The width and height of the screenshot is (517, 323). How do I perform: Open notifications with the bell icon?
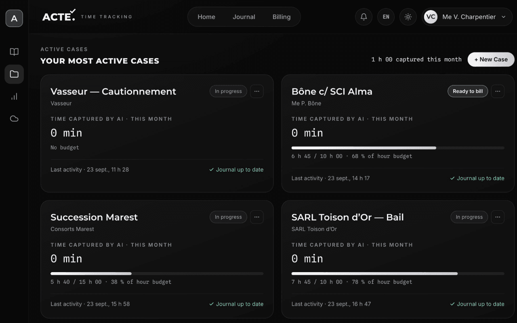click(x=364, y=17)
